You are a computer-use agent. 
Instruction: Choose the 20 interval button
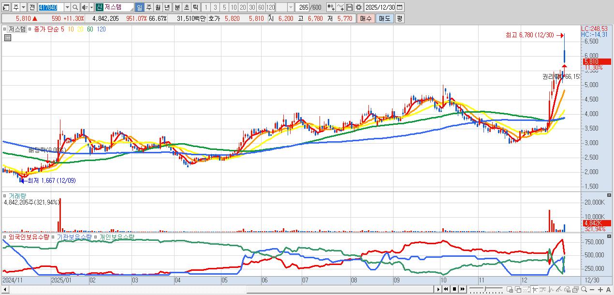click(243, 7)
